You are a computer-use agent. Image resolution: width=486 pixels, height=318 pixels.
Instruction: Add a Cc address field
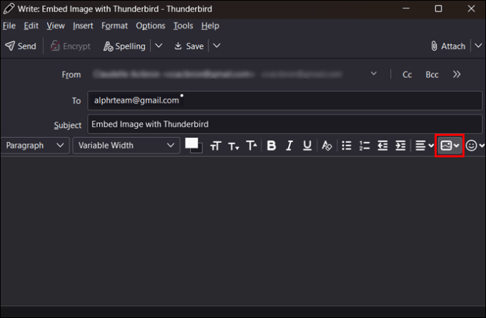pyautogui.click(x=407, y=75)
